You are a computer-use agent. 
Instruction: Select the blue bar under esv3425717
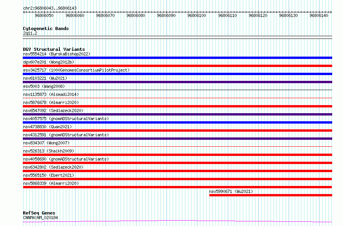coord(177,74)
